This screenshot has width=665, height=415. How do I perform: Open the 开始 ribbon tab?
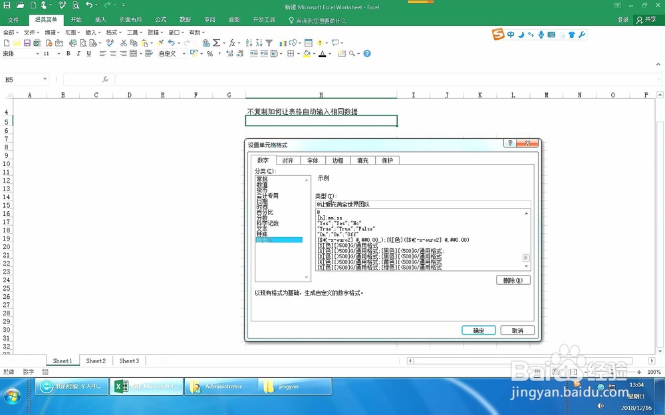(x=76, y=19)
